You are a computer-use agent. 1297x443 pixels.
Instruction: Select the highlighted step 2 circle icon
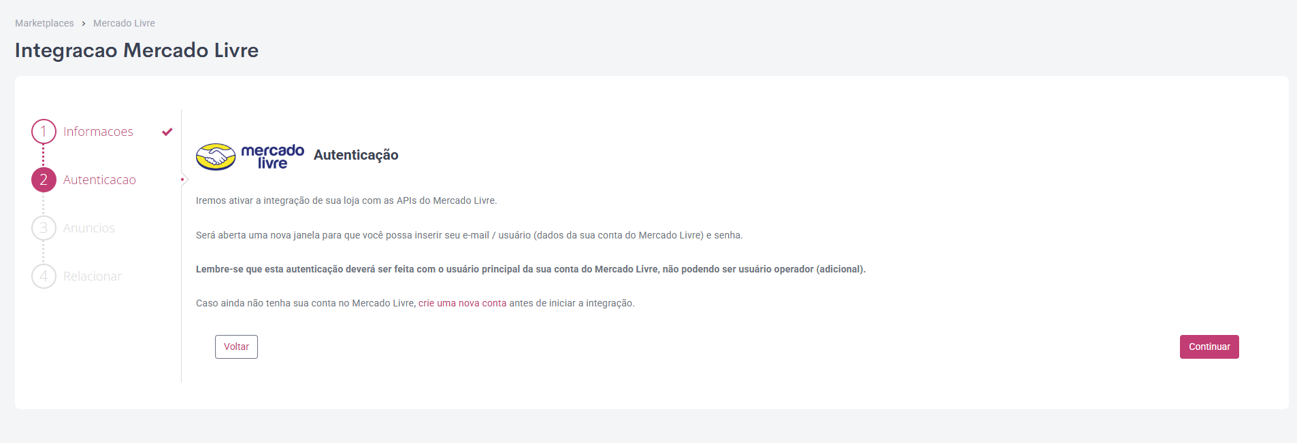pos(44,180)
